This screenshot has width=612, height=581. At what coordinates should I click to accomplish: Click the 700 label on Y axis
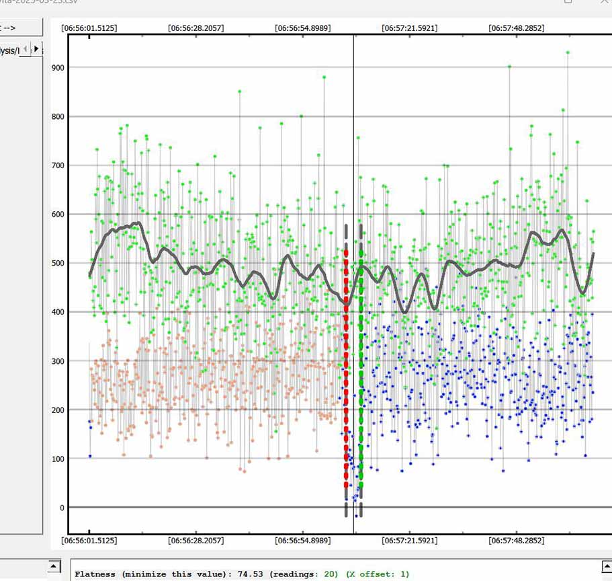(x=58, y=165)
